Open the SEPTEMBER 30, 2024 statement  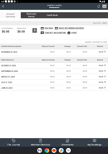click(x=10, y=71)
